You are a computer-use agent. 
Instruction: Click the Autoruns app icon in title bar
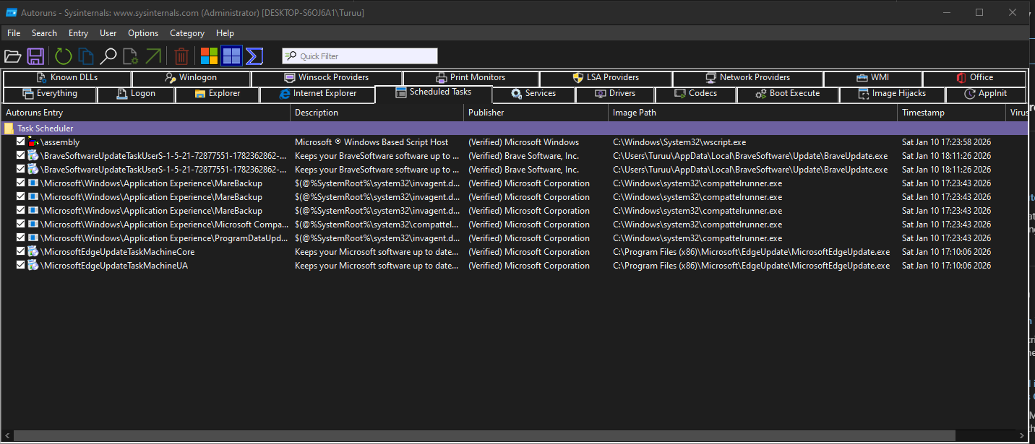(11, 12)
